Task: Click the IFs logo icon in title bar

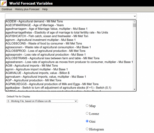Action: (3, 3)
